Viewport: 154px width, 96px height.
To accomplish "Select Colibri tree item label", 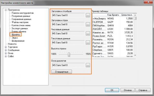I will coord(11,57).
